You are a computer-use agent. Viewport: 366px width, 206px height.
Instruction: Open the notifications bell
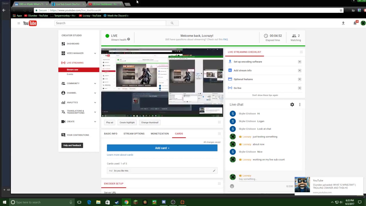point(355,23)
